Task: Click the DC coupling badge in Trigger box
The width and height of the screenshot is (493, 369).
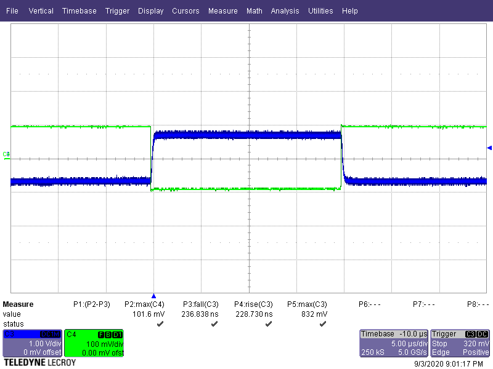Action: pyautogui.click(x=483, y=334)
